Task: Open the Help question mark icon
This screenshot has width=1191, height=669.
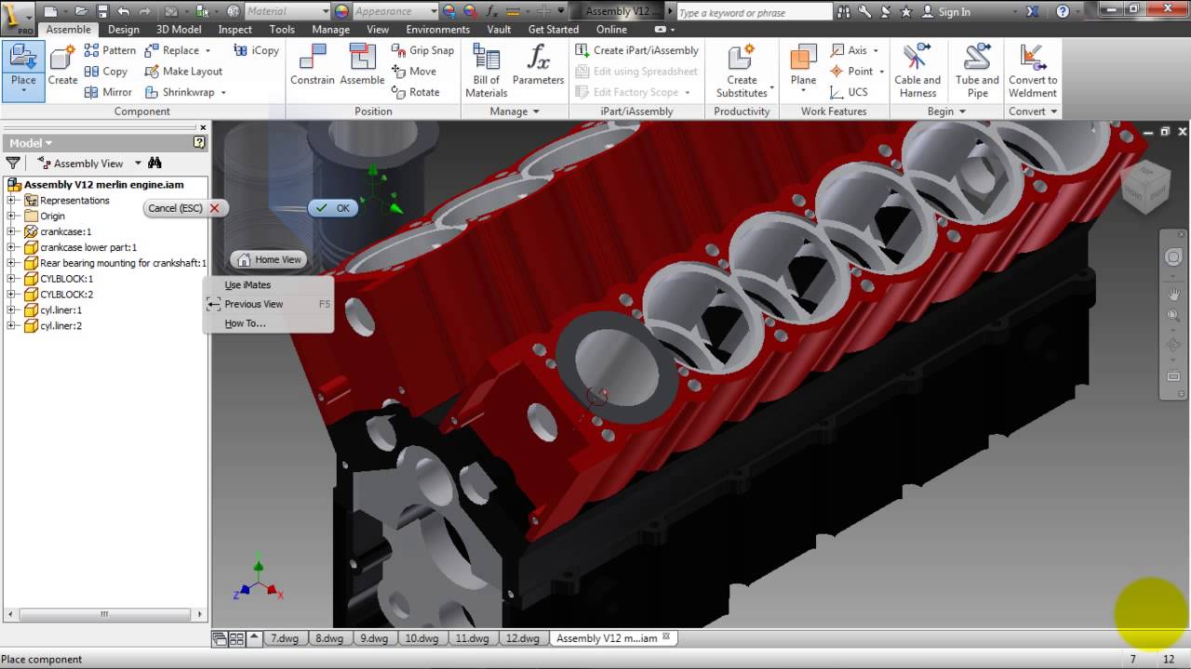Action: tap(1064, 11)
